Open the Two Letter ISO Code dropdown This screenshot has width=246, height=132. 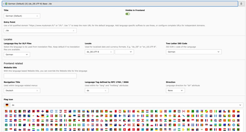click(194, 52)
